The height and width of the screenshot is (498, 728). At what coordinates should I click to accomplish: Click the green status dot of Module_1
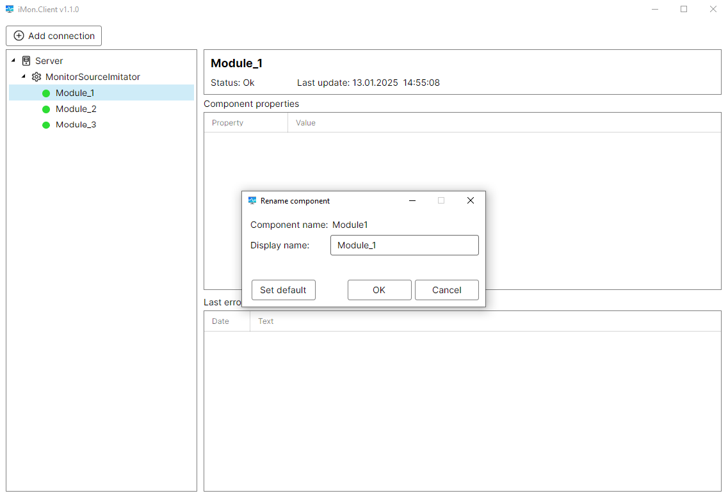coord(46,93)
